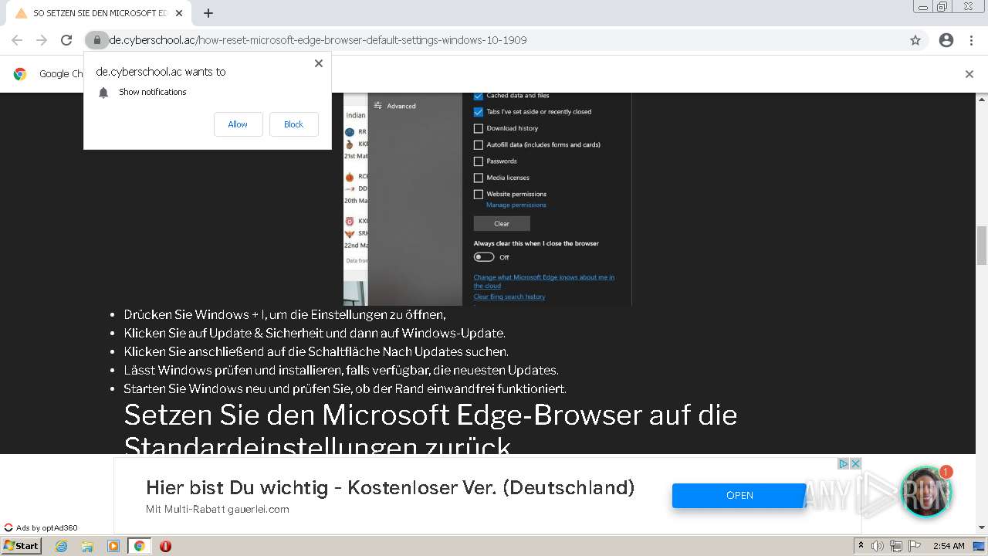Click the scrollbar up arrow
The image size is (988, 556).
pos(982,99)
